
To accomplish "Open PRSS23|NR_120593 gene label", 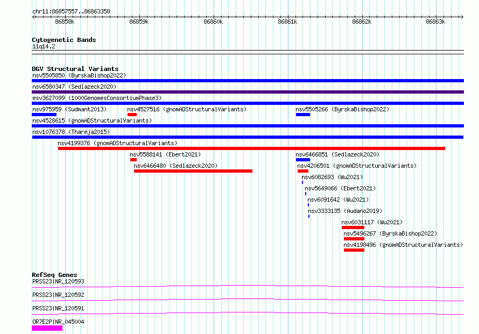I will point(58,281).
